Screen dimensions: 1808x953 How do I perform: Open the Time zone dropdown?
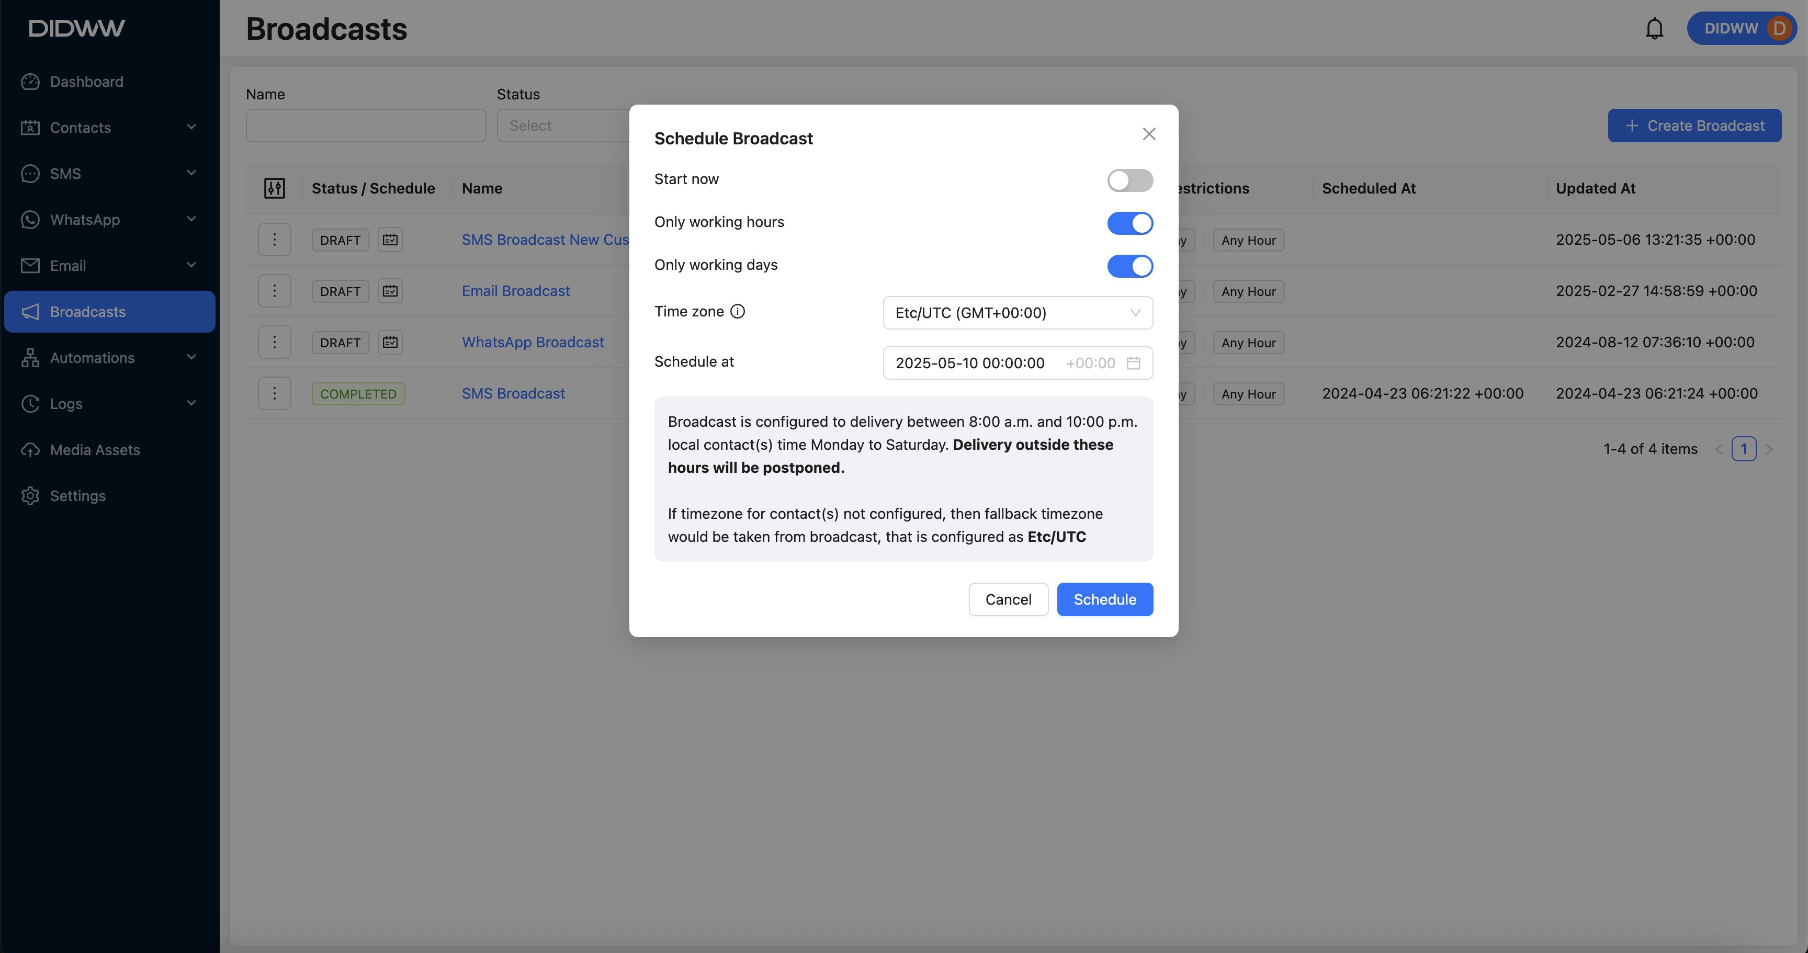tap(1017, 313)
